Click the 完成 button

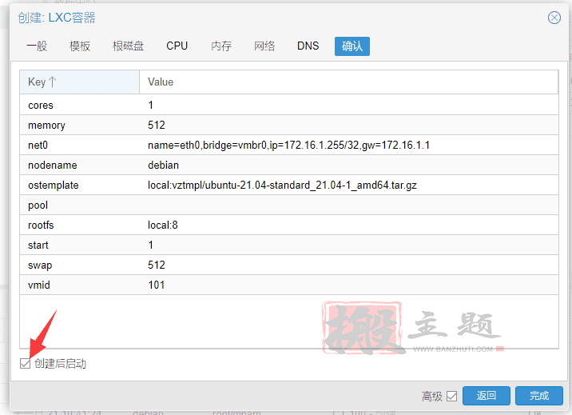[x=538, y=396]
